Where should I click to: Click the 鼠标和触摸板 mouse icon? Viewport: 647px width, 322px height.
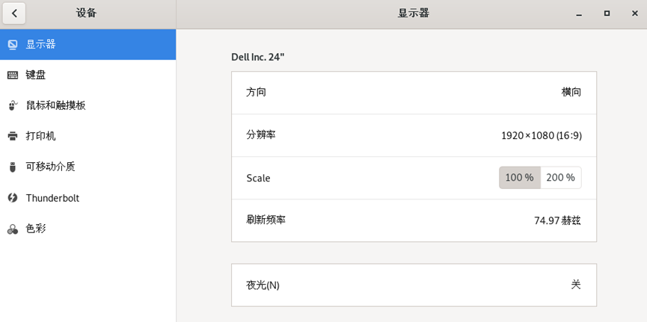13,106
